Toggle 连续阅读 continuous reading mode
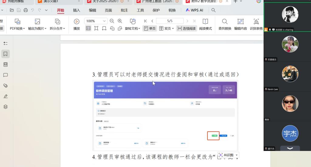The width and height of the screenshot is (311, 167). tap(186, 28)
